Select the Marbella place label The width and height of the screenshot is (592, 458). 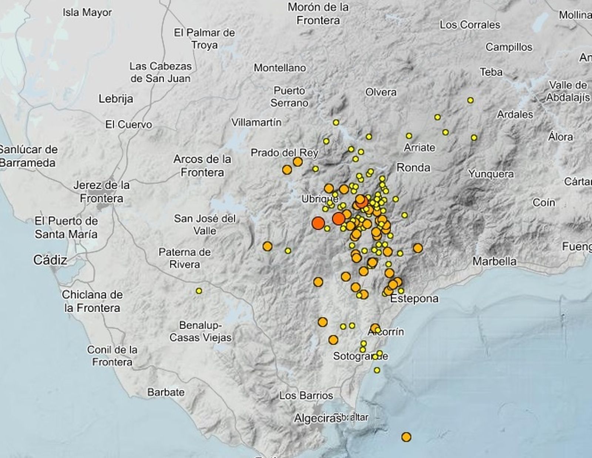(x=495, y=261)
